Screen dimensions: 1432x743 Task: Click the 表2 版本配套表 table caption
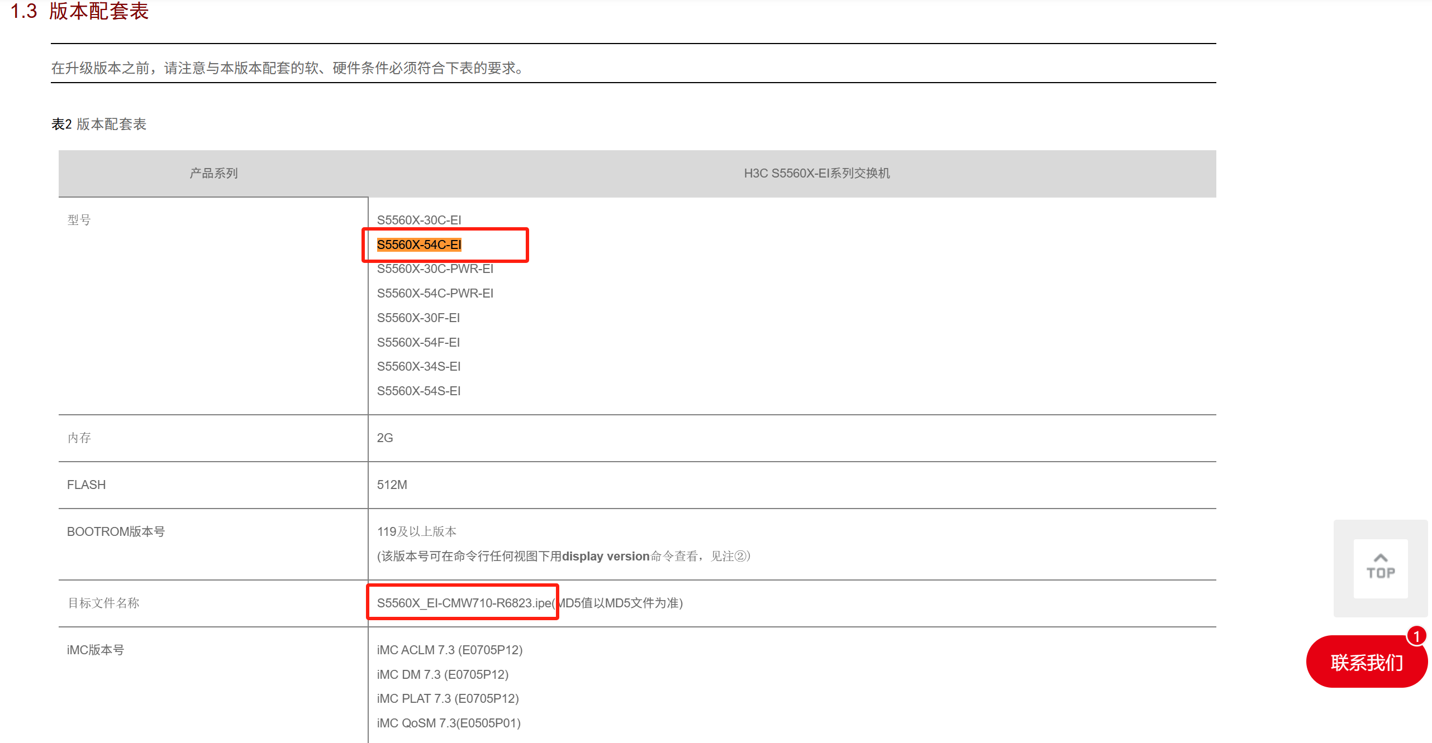(x=99, y=124)
